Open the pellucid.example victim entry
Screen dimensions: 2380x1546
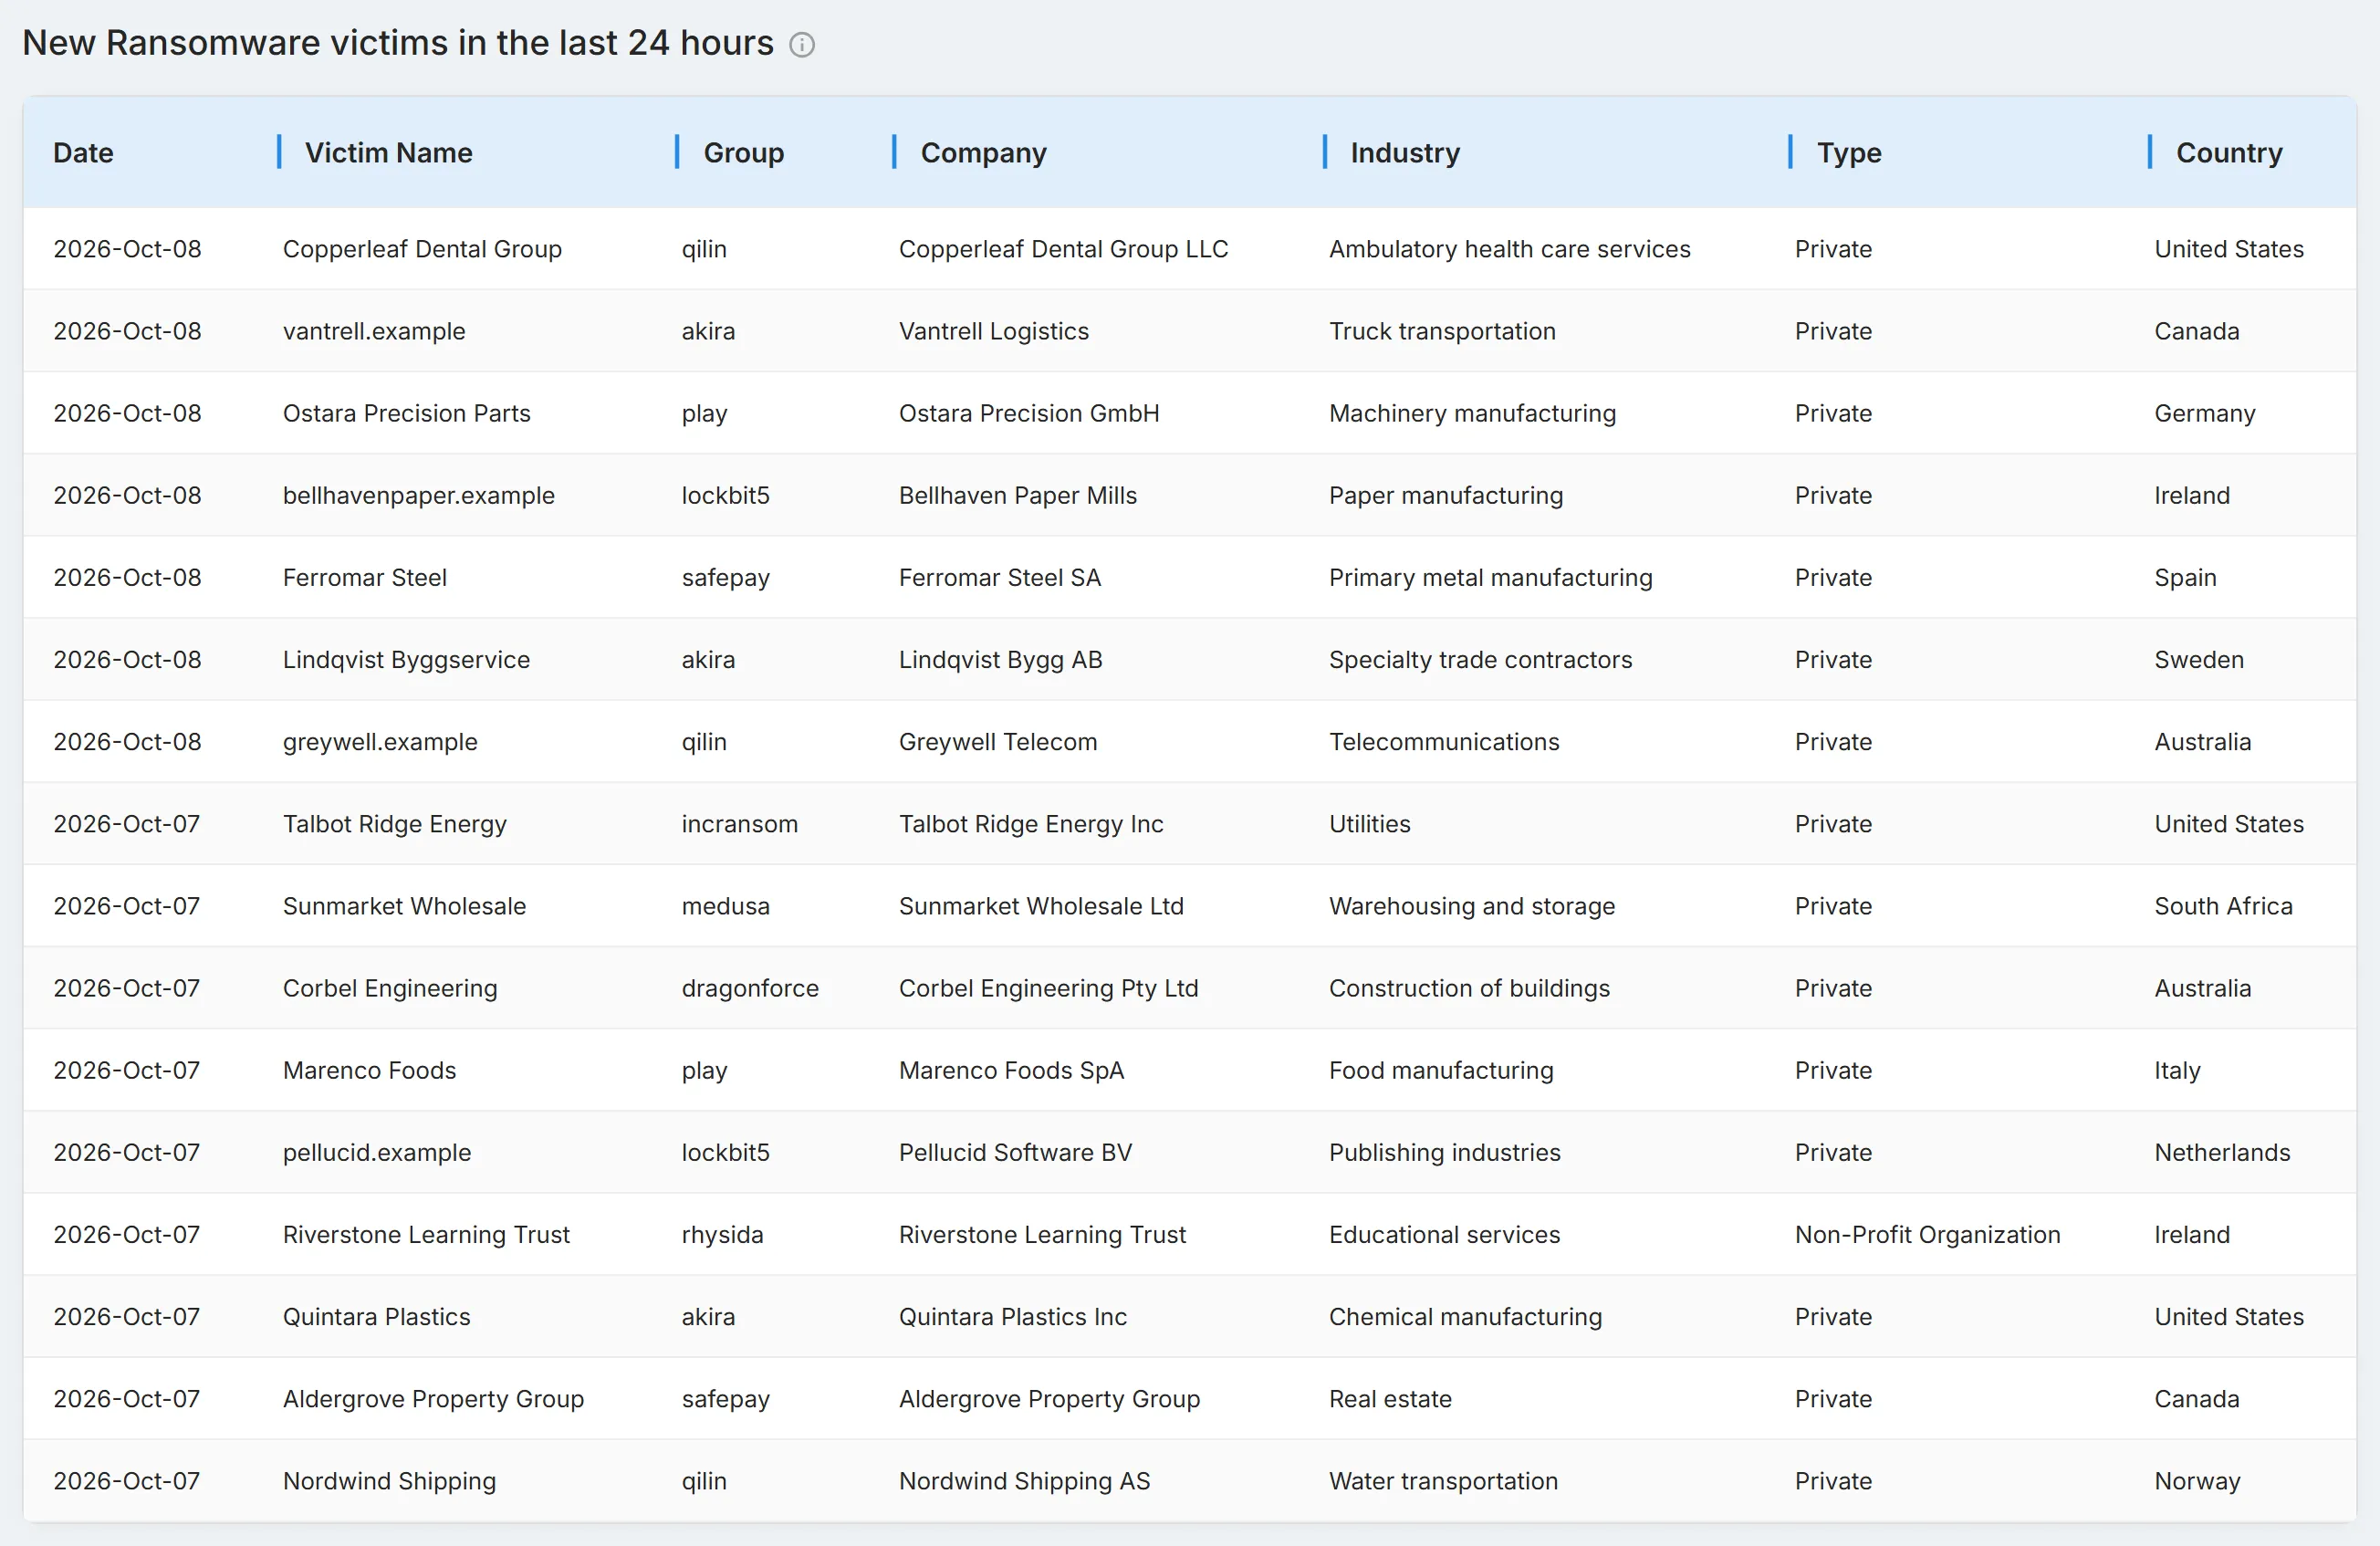pos(376,1152)
